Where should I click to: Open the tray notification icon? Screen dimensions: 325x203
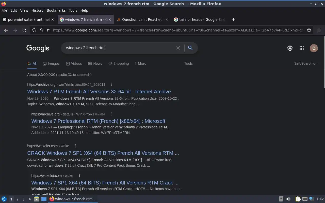[312, 199]
